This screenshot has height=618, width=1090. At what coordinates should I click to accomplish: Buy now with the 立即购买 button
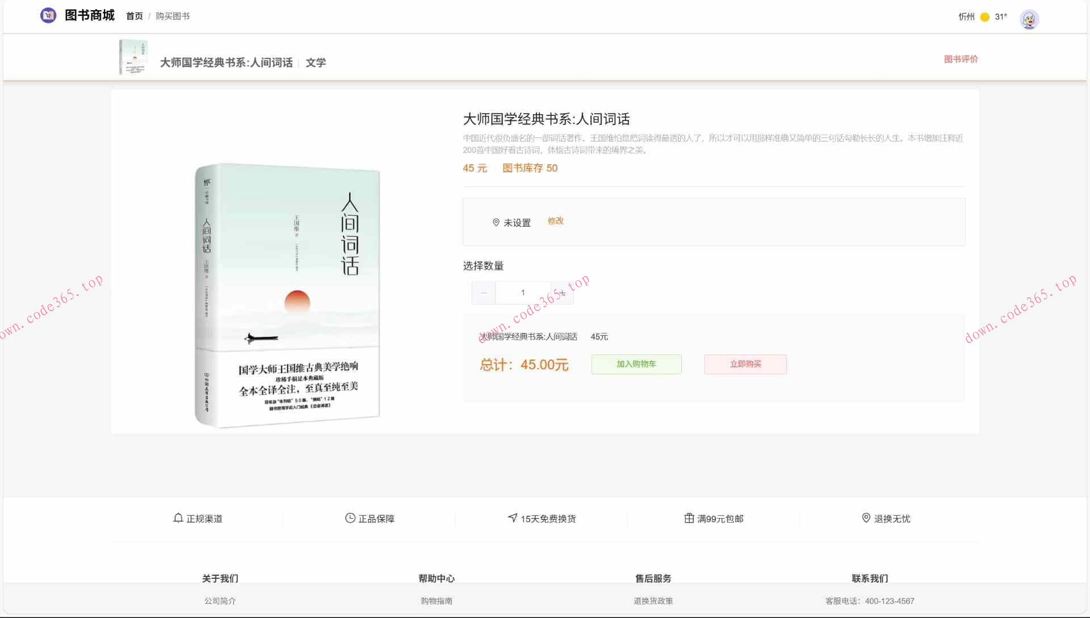coord(745,364)
